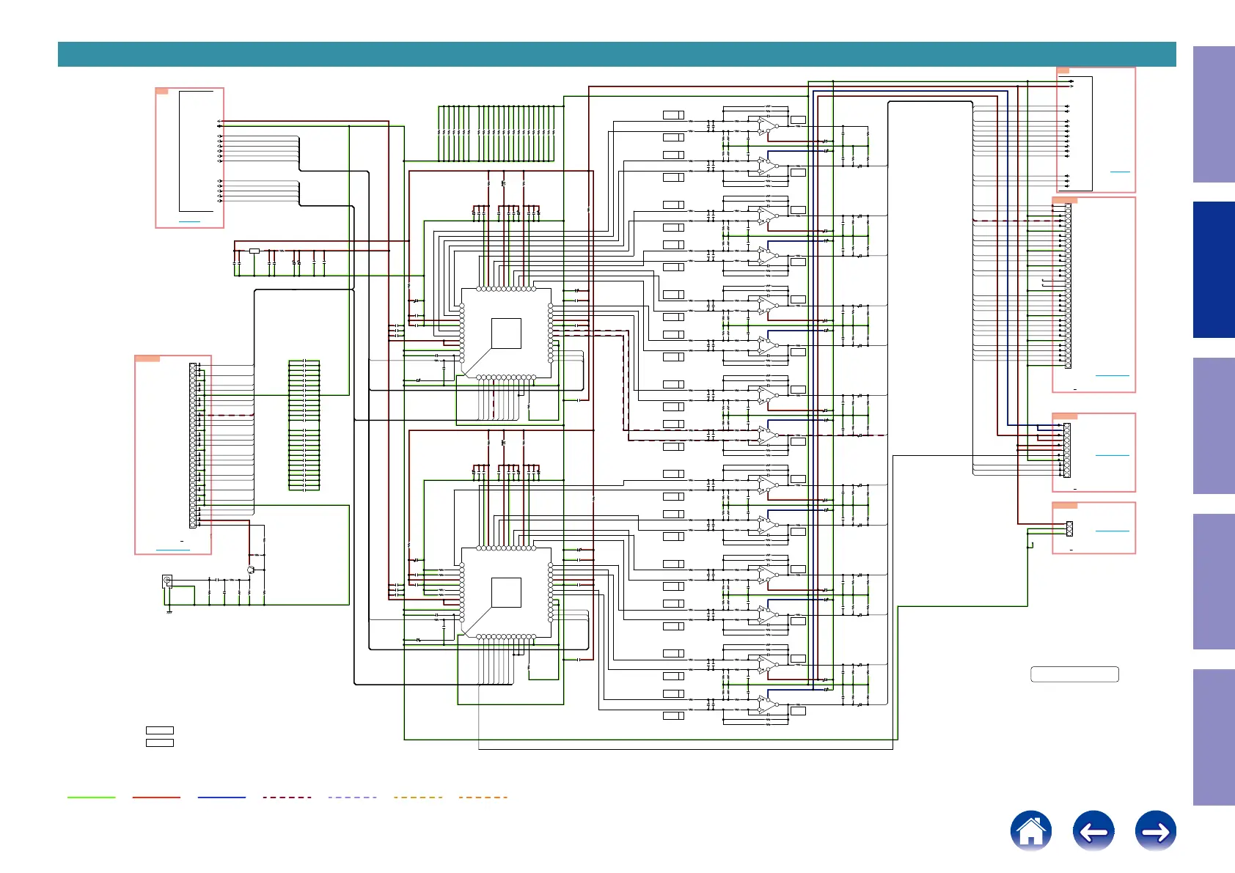Viewport: 1235px width, 873px height.
Task: Go to the home page icon
Action: click(x=1030, y=831)
